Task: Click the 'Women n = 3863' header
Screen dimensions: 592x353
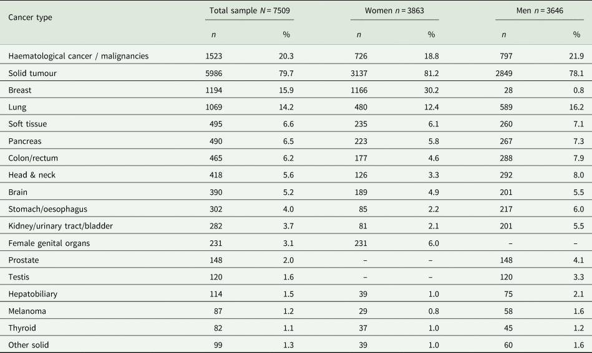Action: [x=394, y=11]
